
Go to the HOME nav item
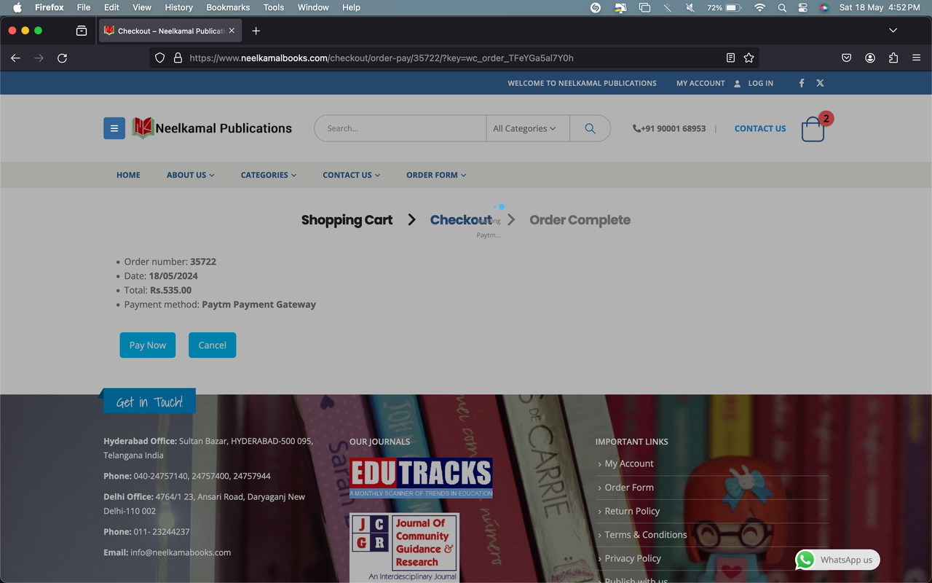pos(128,175)
